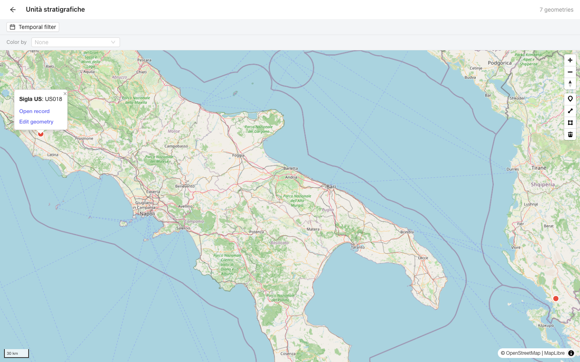
Task: Click the red marker under US018 popup
Action: coord(41,134)
